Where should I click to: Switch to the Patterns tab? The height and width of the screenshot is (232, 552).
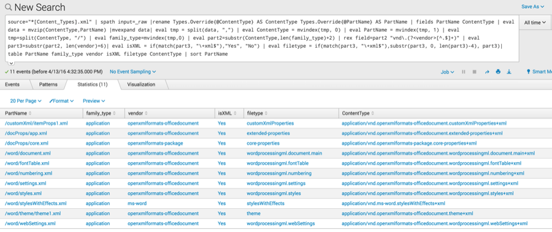[48, 84]
